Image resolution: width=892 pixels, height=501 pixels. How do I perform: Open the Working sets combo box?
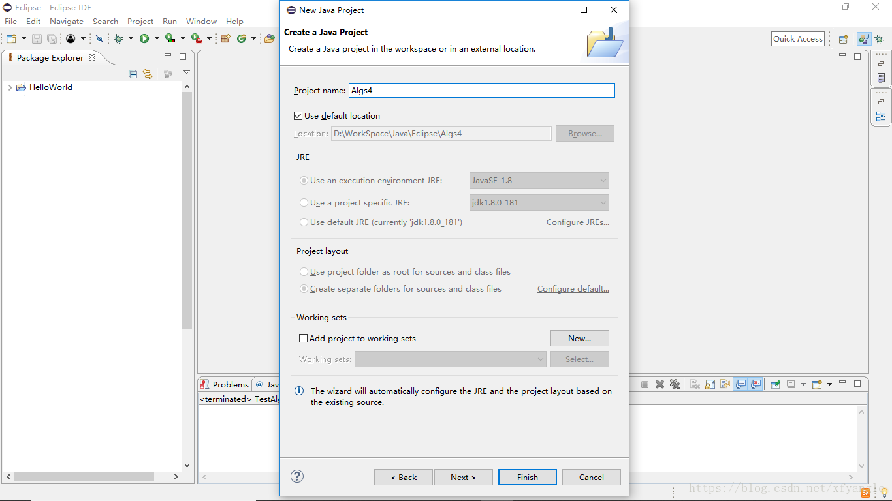(451, 359)
